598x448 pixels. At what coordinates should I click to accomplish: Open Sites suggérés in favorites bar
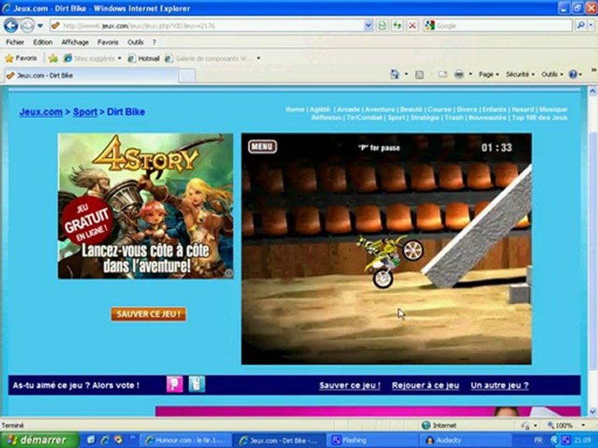[92, 58]
